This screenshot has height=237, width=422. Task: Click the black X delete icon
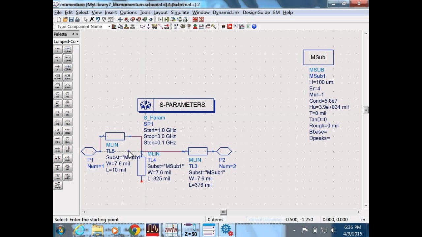(x=92, y=19)
